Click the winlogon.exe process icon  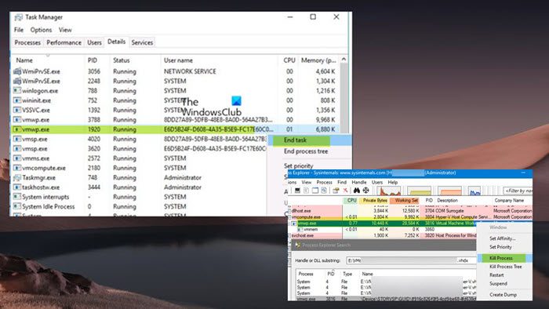17,91
